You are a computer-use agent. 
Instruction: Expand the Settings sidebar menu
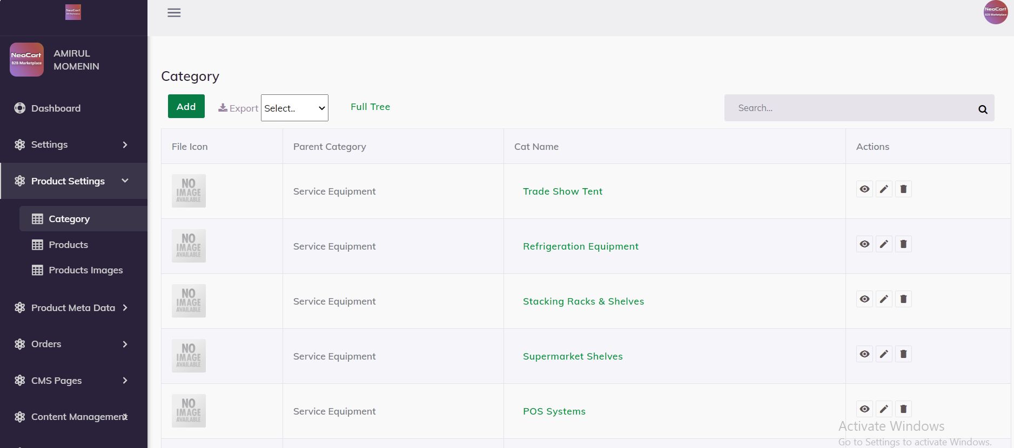(x=73, y=144)
